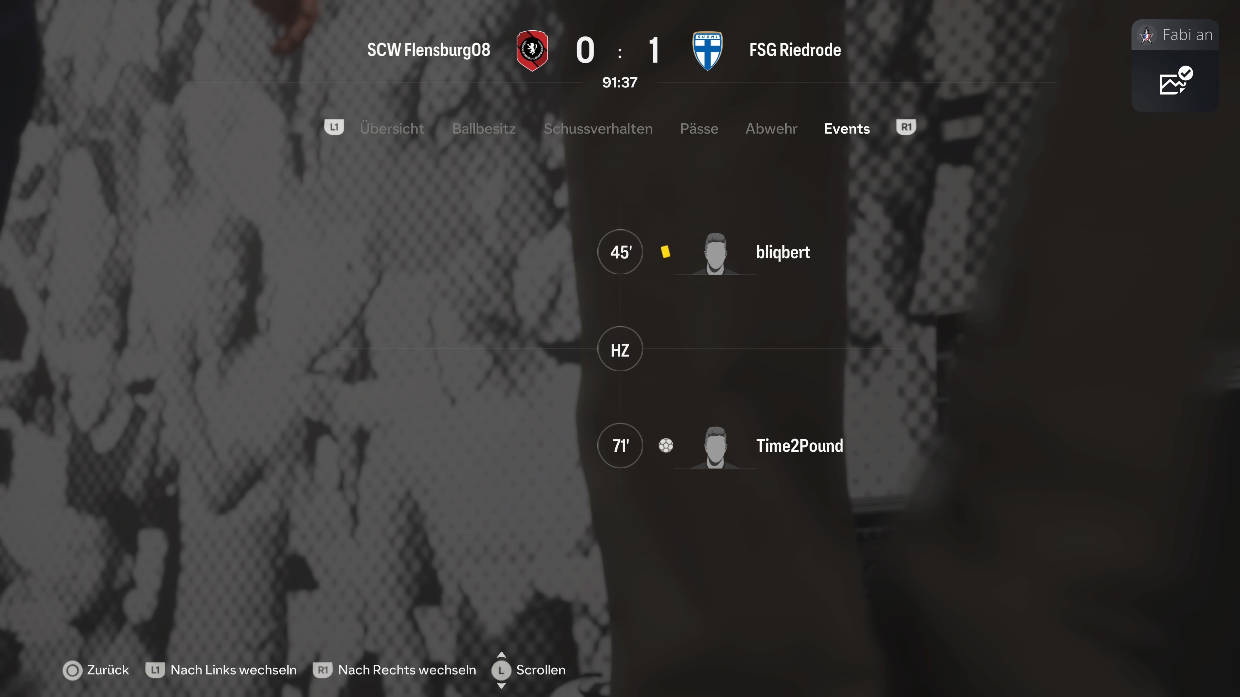Click the SCW Flensburg08 red crest
The width and height of the screenshot is (1240, 697).
click(532, 51)
